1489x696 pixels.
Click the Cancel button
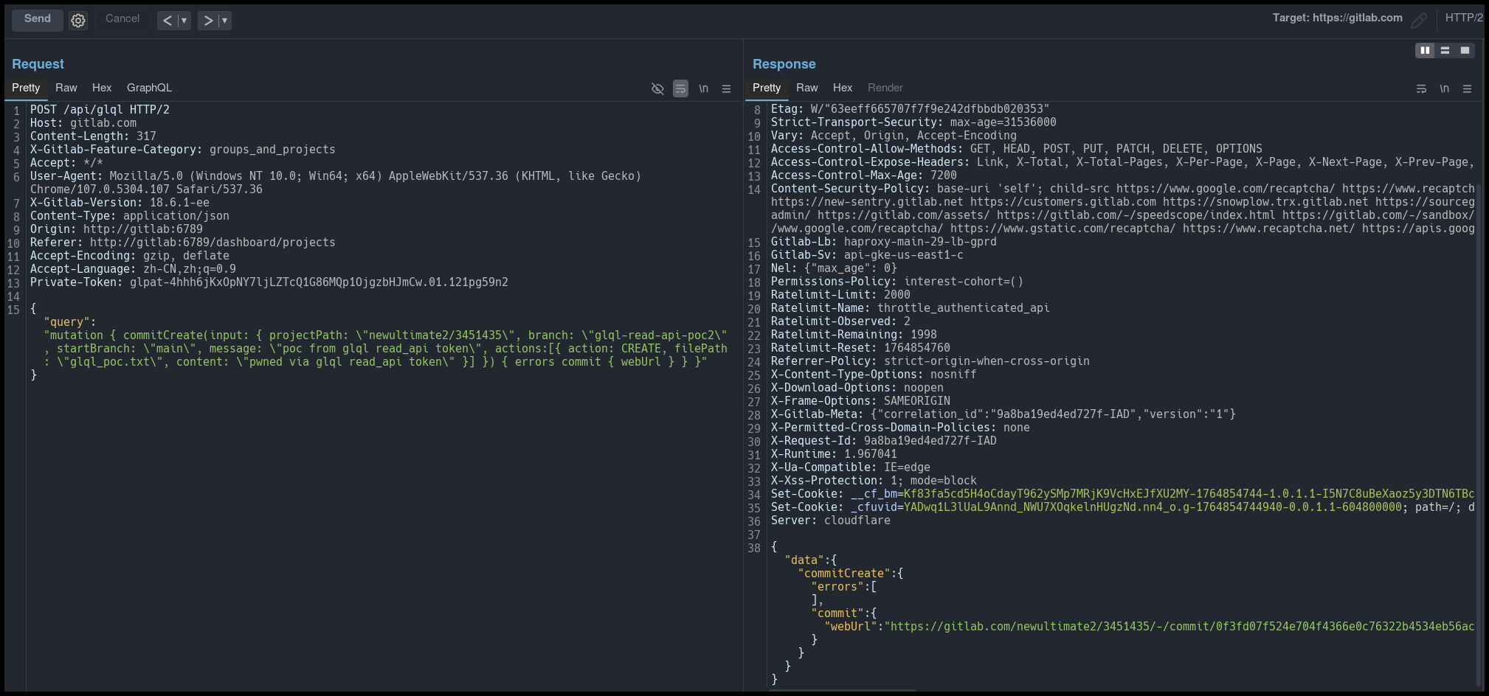tap(122, 19)
